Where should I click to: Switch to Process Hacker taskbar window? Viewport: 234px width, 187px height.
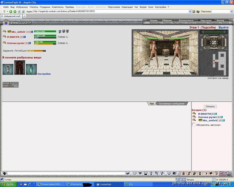(x=50, y=184)
